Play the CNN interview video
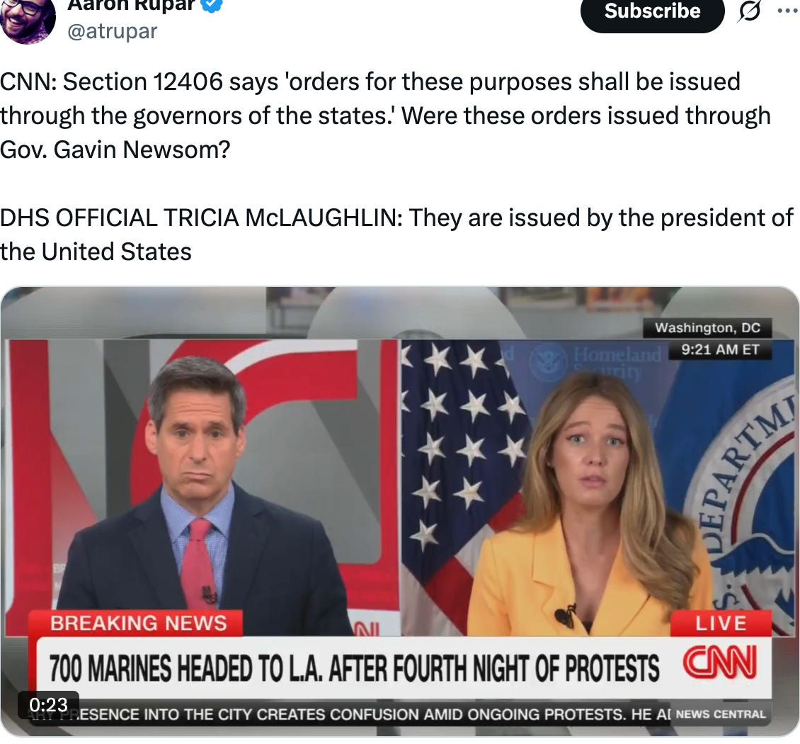The image size is (800, 744). click(x=399, y=511)
